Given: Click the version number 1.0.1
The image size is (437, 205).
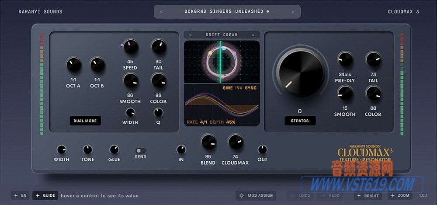Looking at the screenshot, I should tap(423, 195).
